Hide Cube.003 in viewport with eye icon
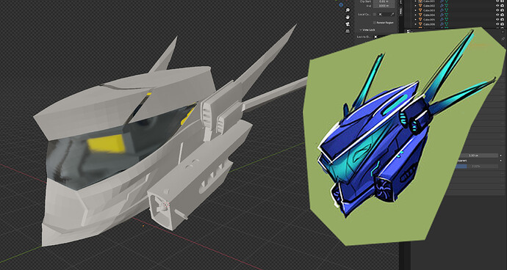Screen dimensions: 507x270 [497, 10]
